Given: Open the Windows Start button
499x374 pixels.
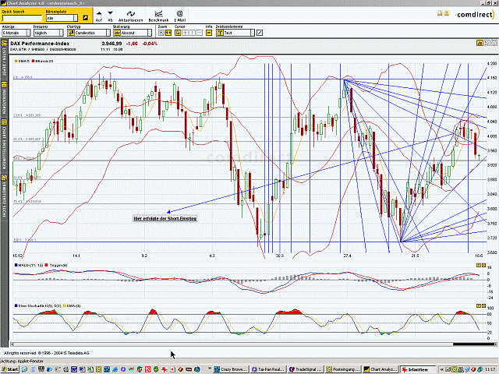Looking at the screenshot, I should (x=10, y=369).
